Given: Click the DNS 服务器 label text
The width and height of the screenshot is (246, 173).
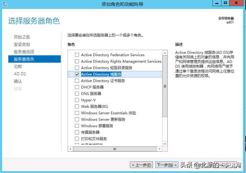Looking at the screenshot, I should (x=91, y=93).
